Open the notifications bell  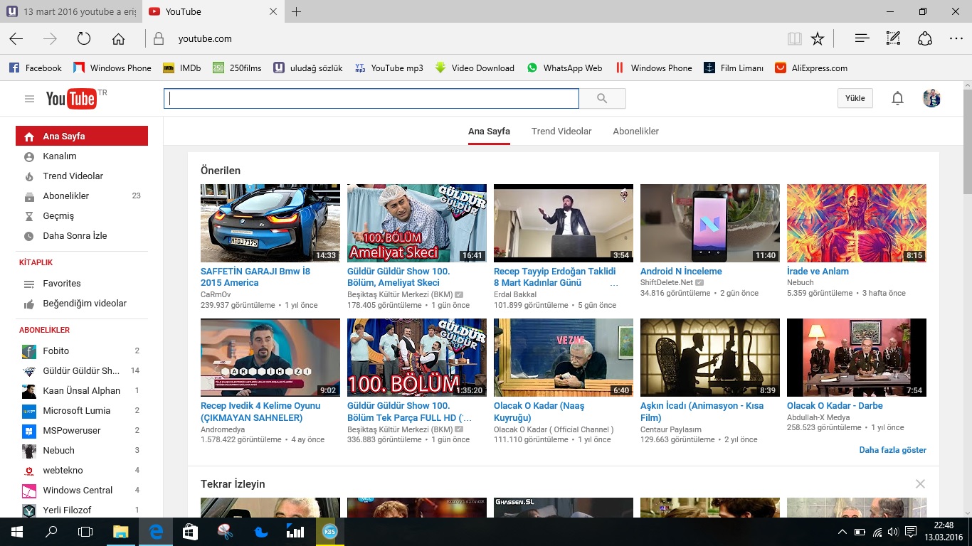(897, 98)
